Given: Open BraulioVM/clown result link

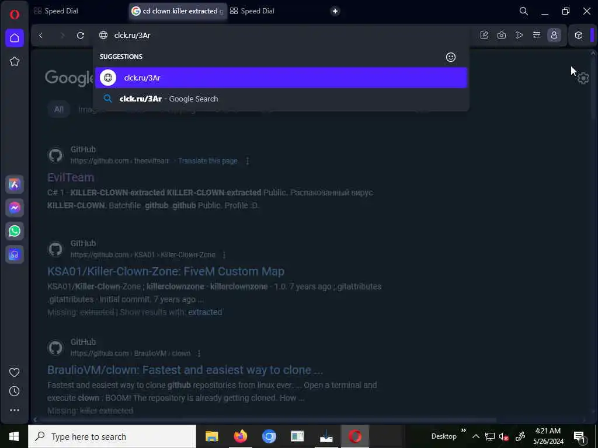Looking at the screenshot, I should [185, 370].
